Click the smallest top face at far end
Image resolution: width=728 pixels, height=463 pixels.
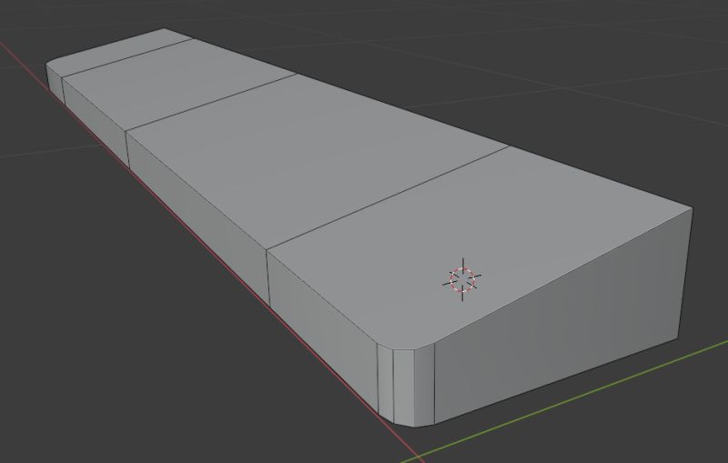click(119, 51)
